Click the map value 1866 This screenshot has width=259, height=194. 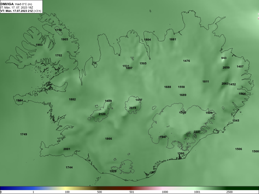pyautogui.click(x=109, y=139)
